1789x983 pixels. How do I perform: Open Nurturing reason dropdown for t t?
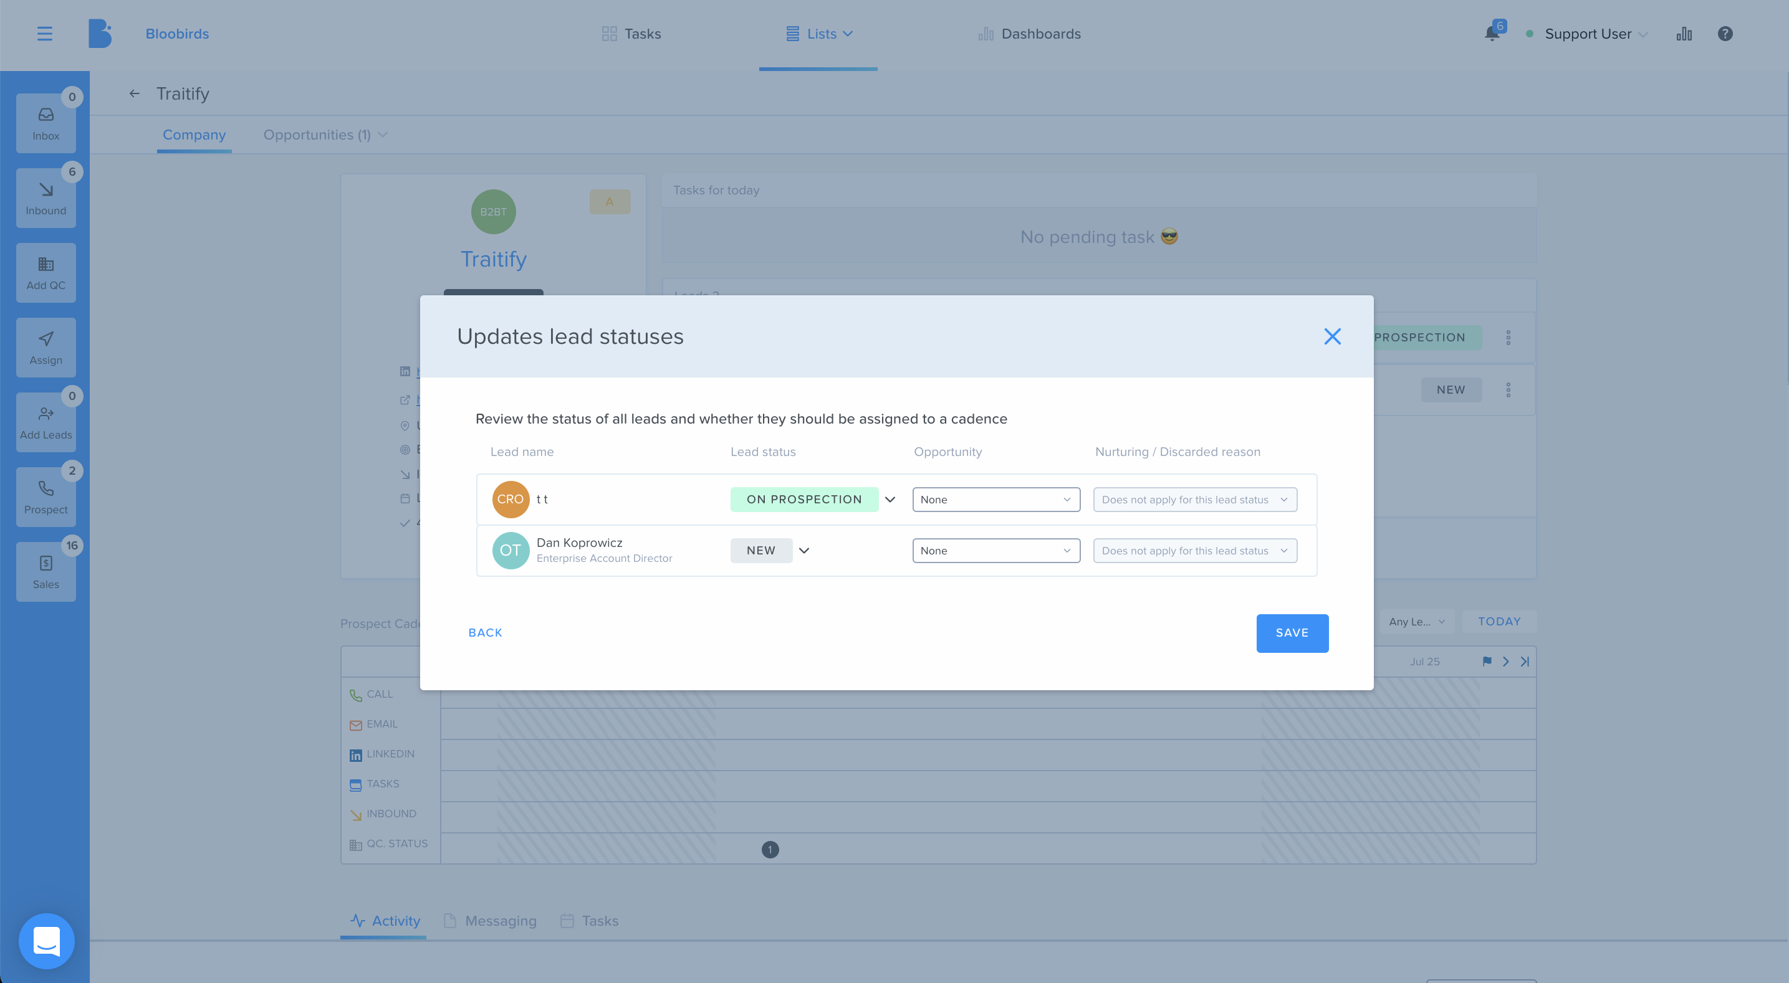pyautogui.click(x=1194, y=499)
